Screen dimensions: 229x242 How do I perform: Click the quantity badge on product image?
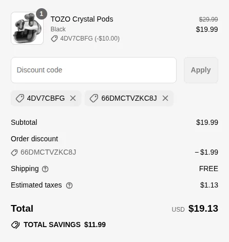coord(42,14)
